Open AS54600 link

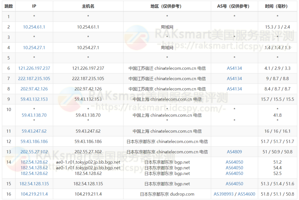coord(246,194)
